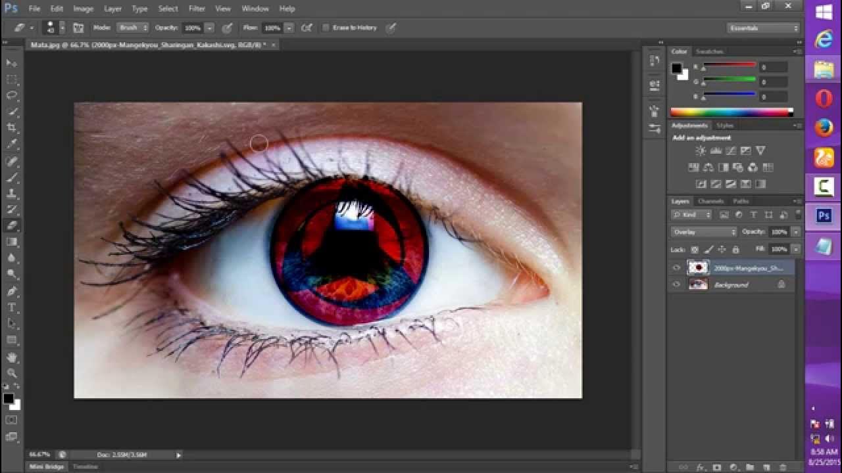Select the Dodge tool
Screen dimensions: 842x473
(x=12, y=275)
